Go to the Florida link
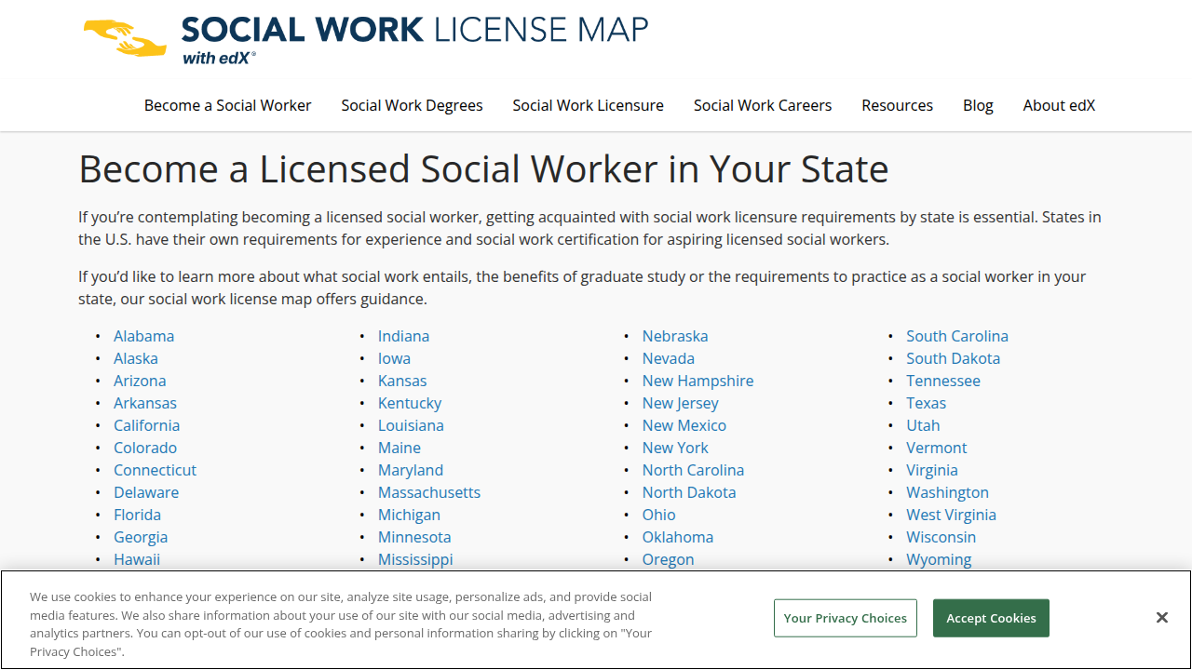Viewport: 1192px width, 670px height. coord(138,515)
